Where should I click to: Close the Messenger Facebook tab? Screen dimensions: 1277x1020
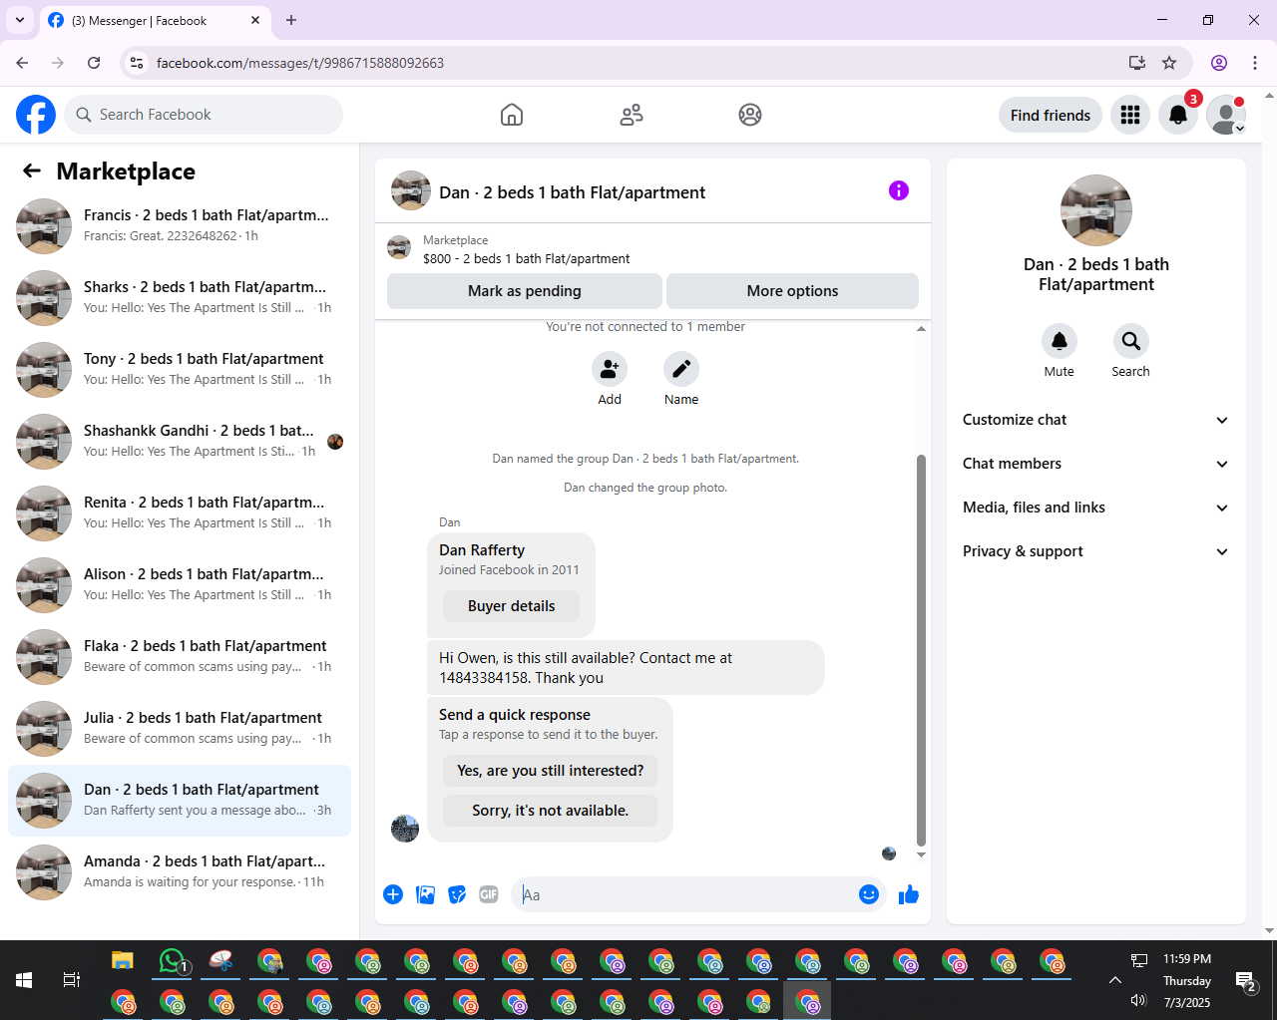[x=255, y=20]
